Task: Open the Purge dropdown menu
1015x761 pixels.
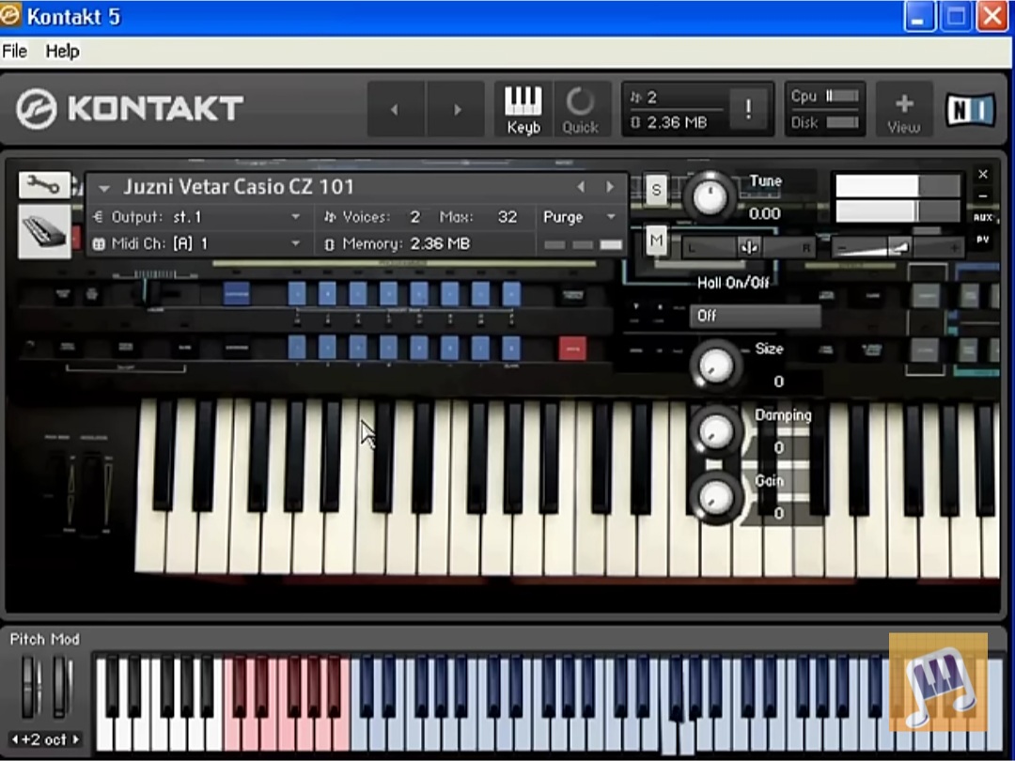Action: tap(579, 217)
